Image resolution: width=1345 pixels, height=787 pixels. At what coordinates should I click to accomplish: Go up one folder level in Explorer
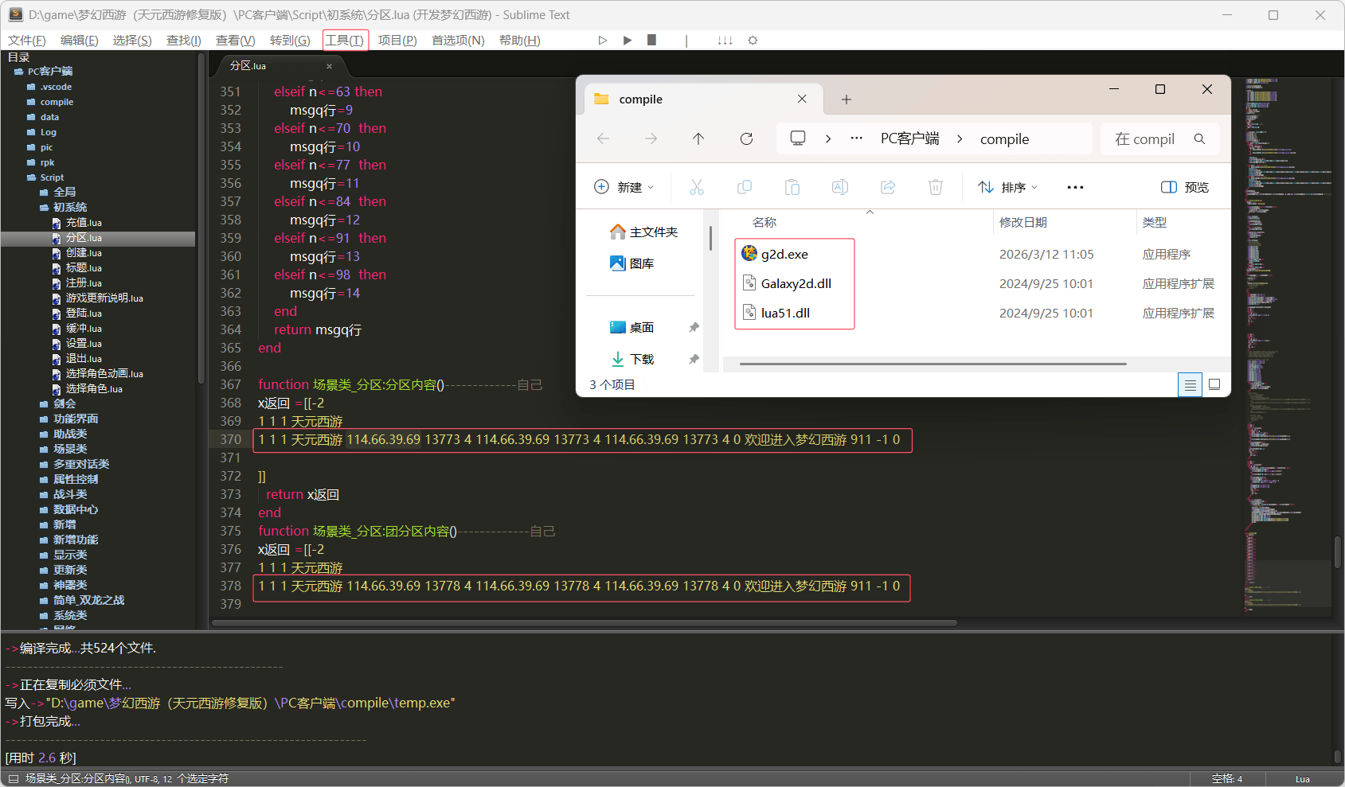[x=698, y=139]
